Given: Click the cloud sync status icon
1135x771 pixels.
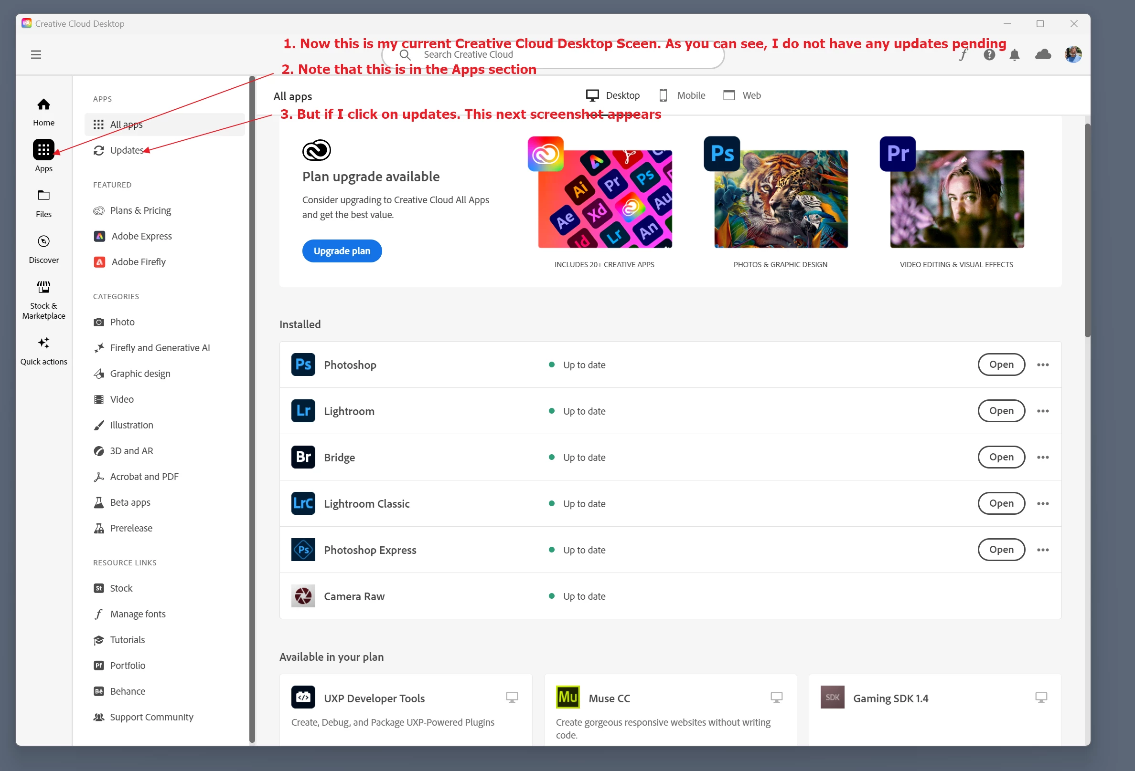Looking at the screenshot, I should point(1043,54).
